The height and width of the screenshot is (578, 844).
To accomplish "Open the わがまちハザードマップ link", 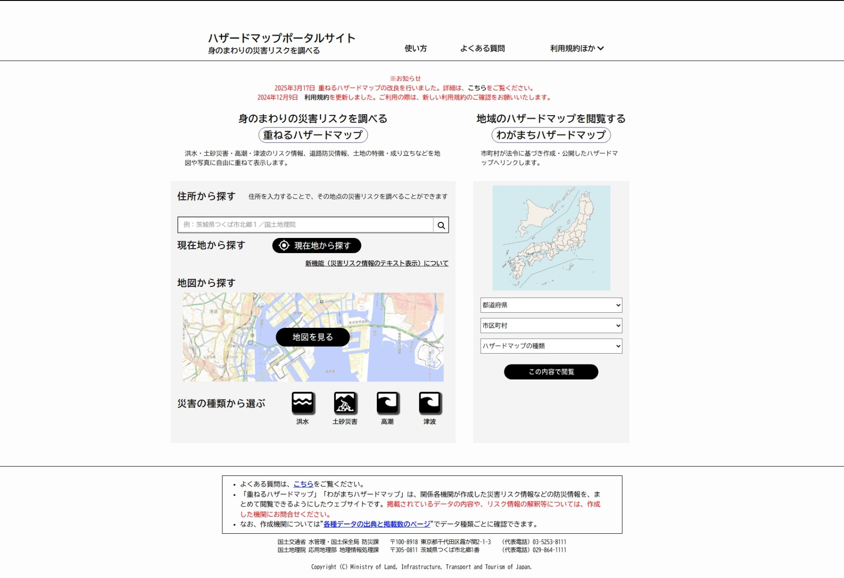I will coord(551,135).
